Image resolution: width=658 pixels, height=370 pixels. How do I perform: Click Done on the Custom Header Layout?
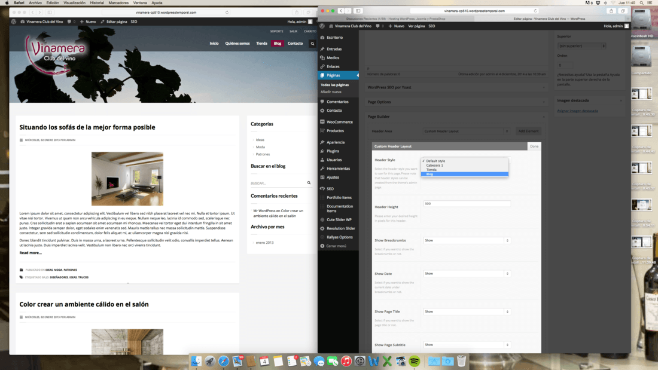pyautogui.click(x=534, y=146)
